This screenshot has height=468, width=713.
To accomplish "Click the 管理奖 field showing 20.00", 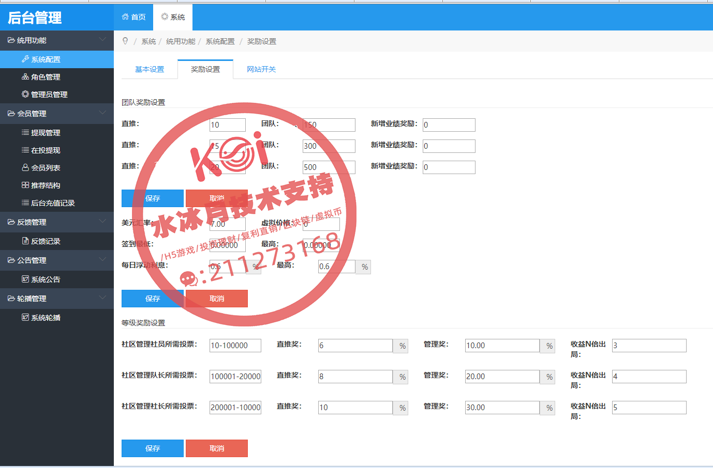I will 502,377.
